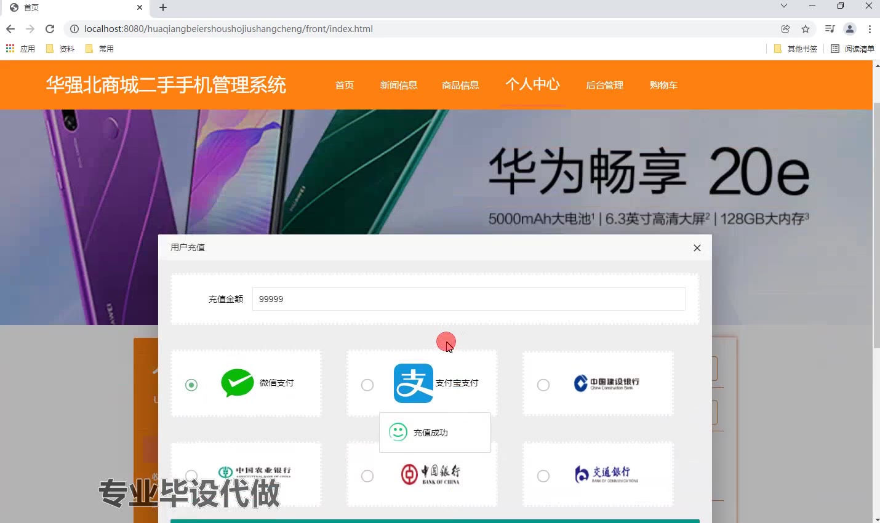
Task: Click China Construction Bank logo
Action: pos(607,383)
